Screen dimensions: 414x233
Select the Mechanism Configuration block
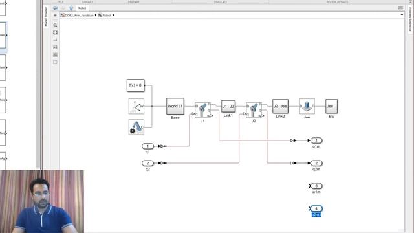tap(136, 127)
